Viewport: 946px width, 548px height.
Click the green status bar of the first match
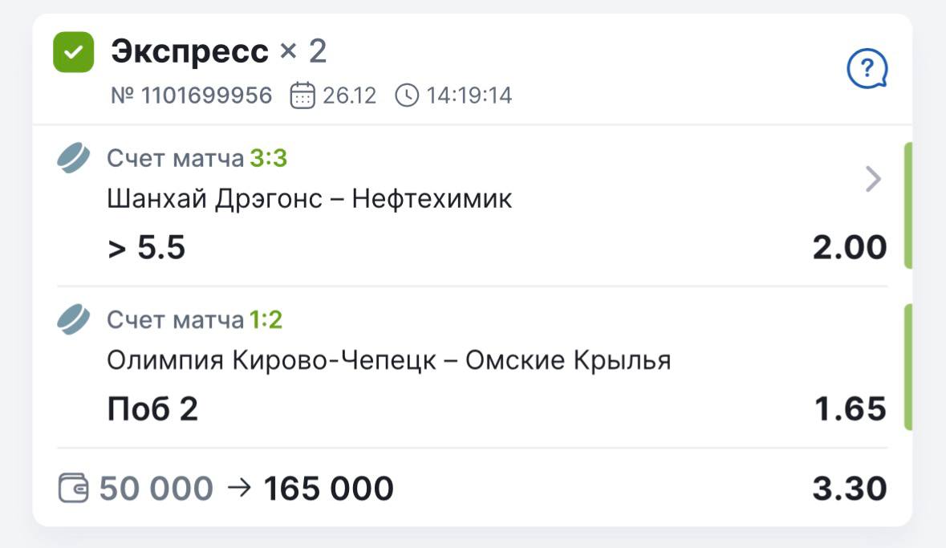[907, 205]
